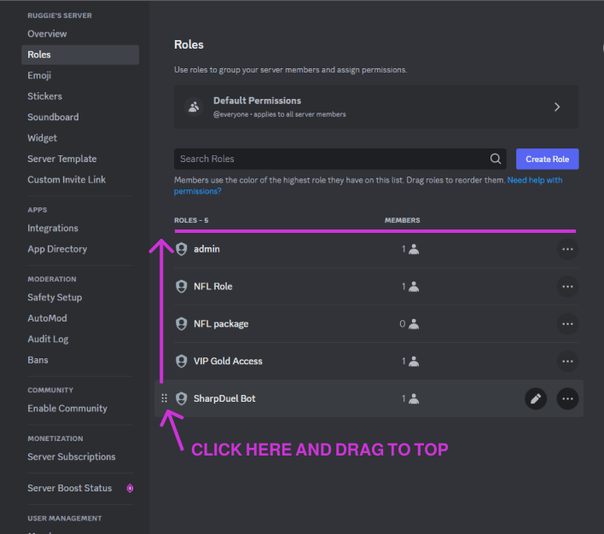
Task: Open Integrations under Apps
Action: tap(53, 228)
